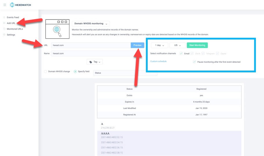Click AAAA record 2001:4860:4802:34::15

click(112, 143)
